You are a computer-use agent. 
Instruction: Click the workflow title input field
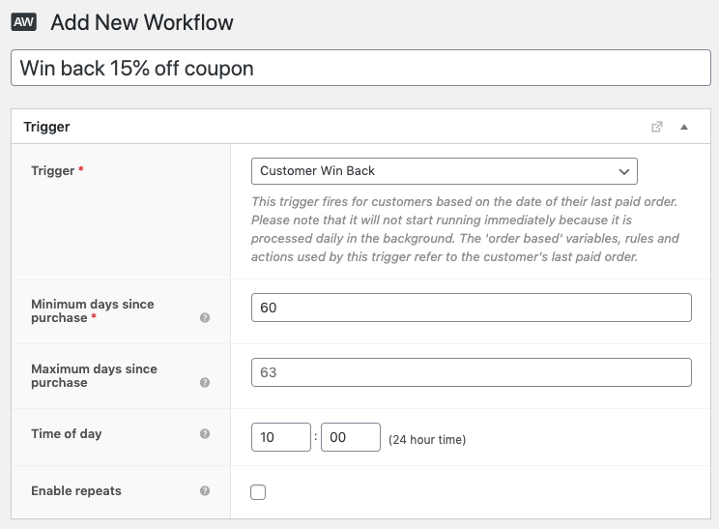point(359,69)
